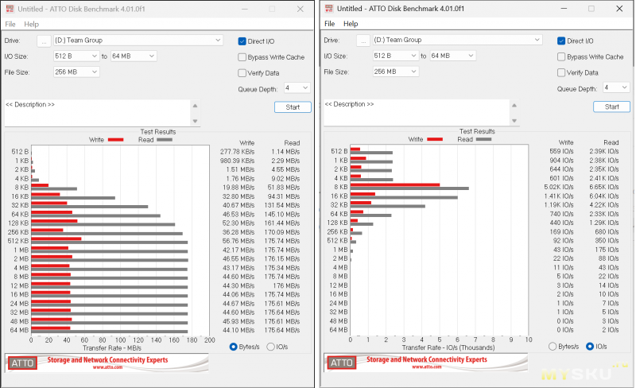Open the www.atto.com link in right window
The width and height of the screenshot is (636, 388).
pos(427,367)
